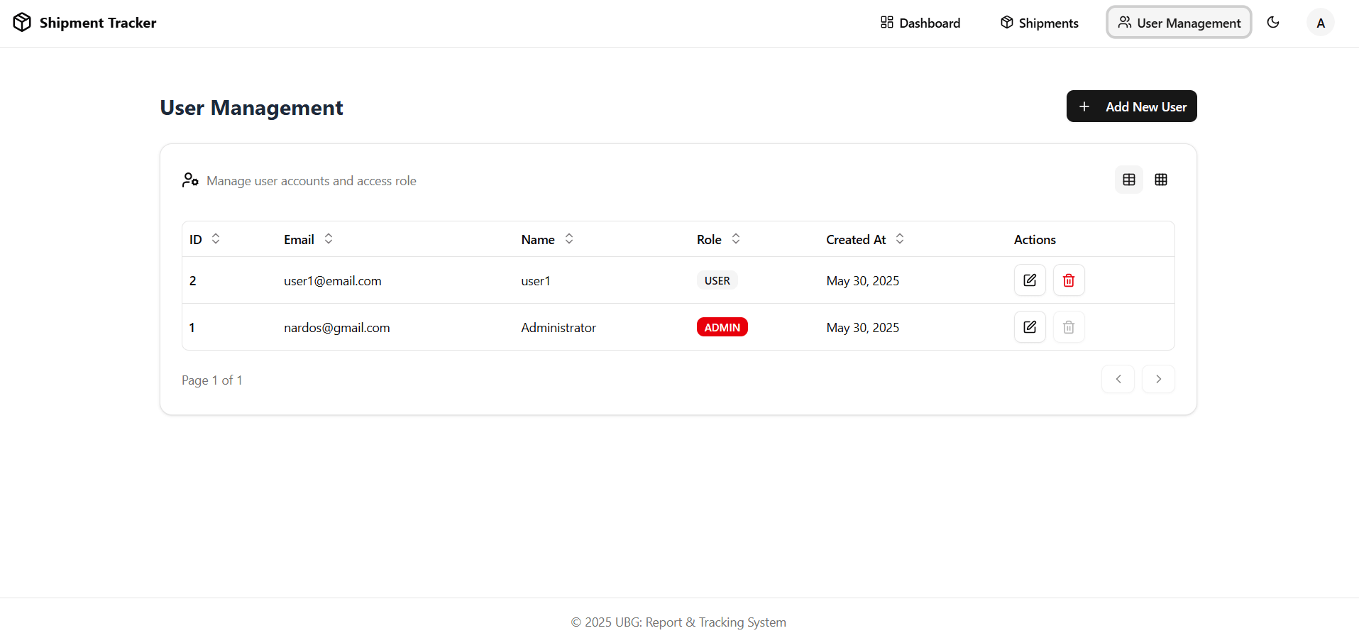The width and height of the screenshot is (1359, 638).
Task: Open the user avatar menu 'A'
Action: (x=1321, y=23)
